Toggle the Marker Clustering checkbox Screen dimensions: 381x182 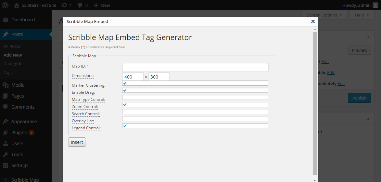(x=195, y=83)
